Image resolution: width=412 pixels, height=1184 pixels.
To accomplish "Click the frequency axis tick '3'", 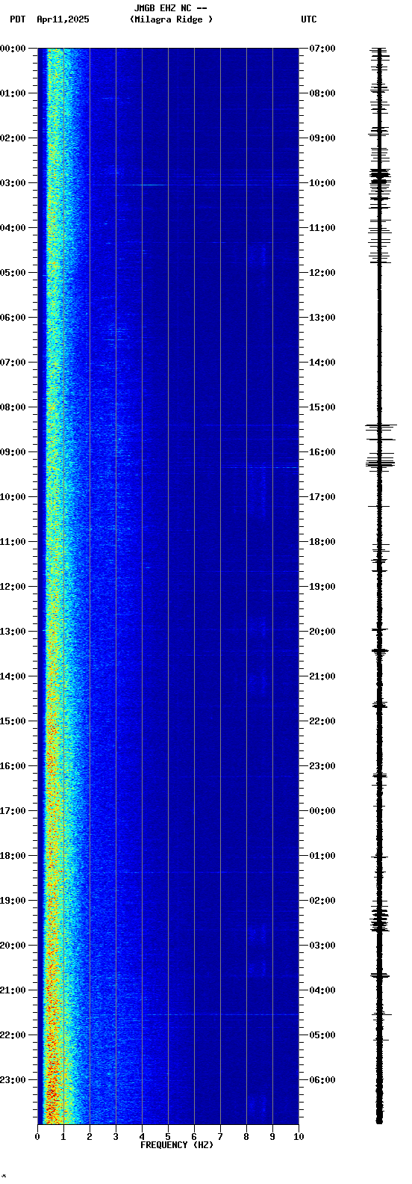I will click(x=116, y=1137).
